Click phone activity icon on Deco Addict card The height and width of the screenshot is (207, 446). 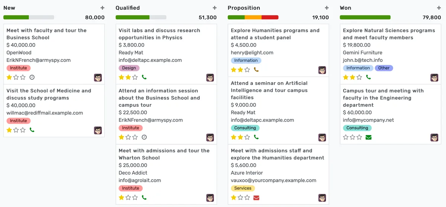pyautogui.click(x=144, y=198)
